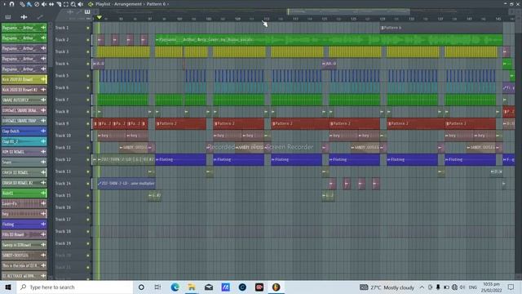Select Clap Dutch in the picker list
Viewport: 522px width, 294px height.
(x=24, y=131)
